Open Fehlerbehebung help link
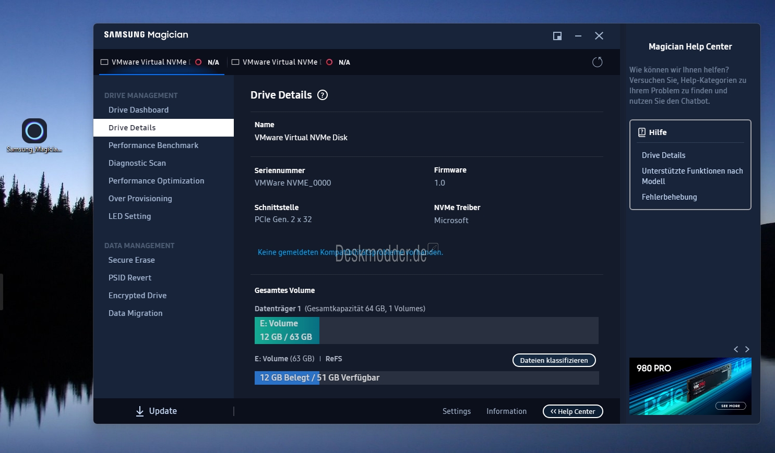The image size is (775, 453). coord(669,197)
